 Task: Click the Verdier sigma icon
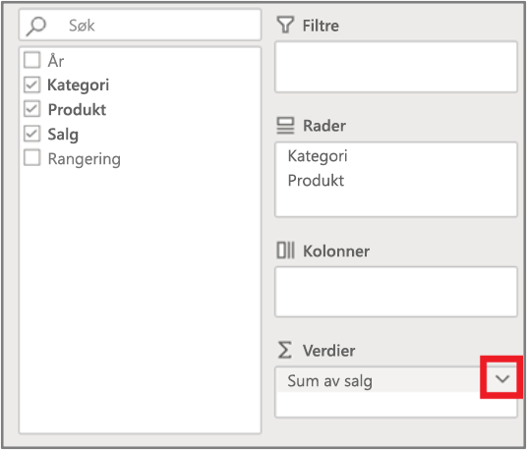point(285,350)
